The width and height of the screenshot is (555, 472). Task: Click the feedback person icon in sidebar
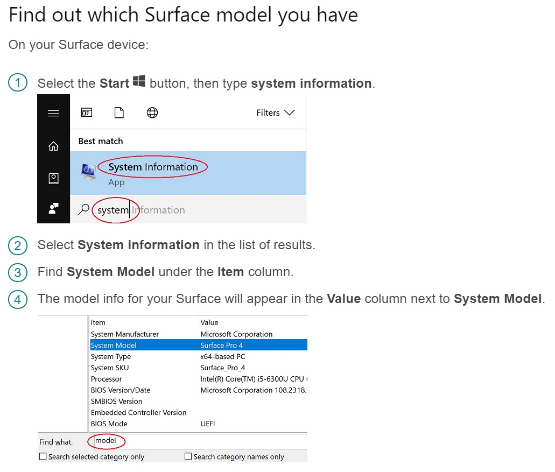click(x=53, y=208)
